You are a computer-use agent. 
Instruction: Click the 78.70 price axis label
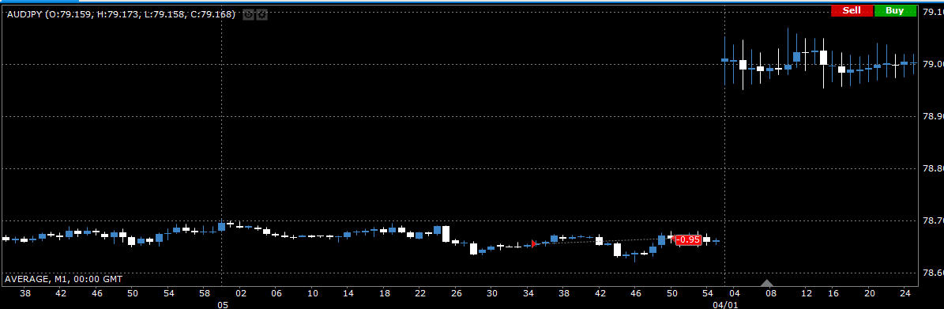tap(933, 221)
